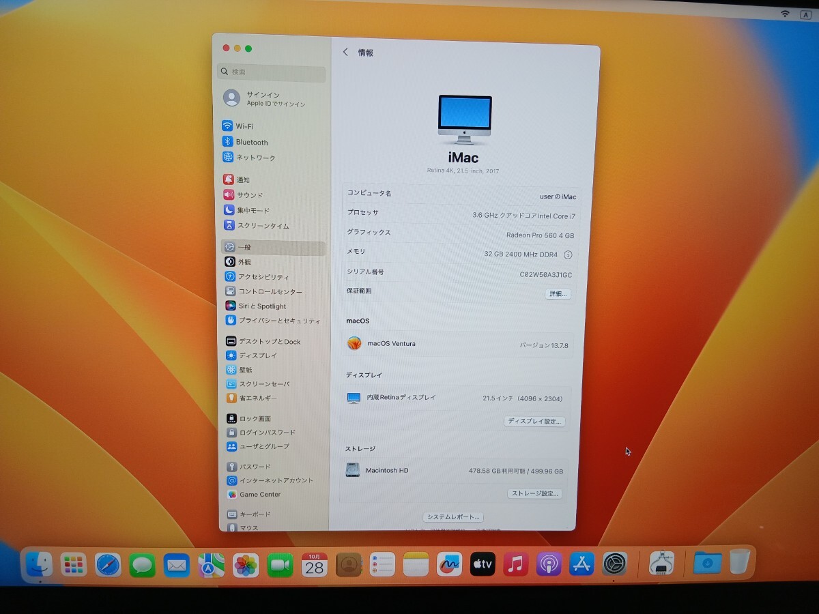
Task: Open Messages from the Dock
Action: click(142, 565)
